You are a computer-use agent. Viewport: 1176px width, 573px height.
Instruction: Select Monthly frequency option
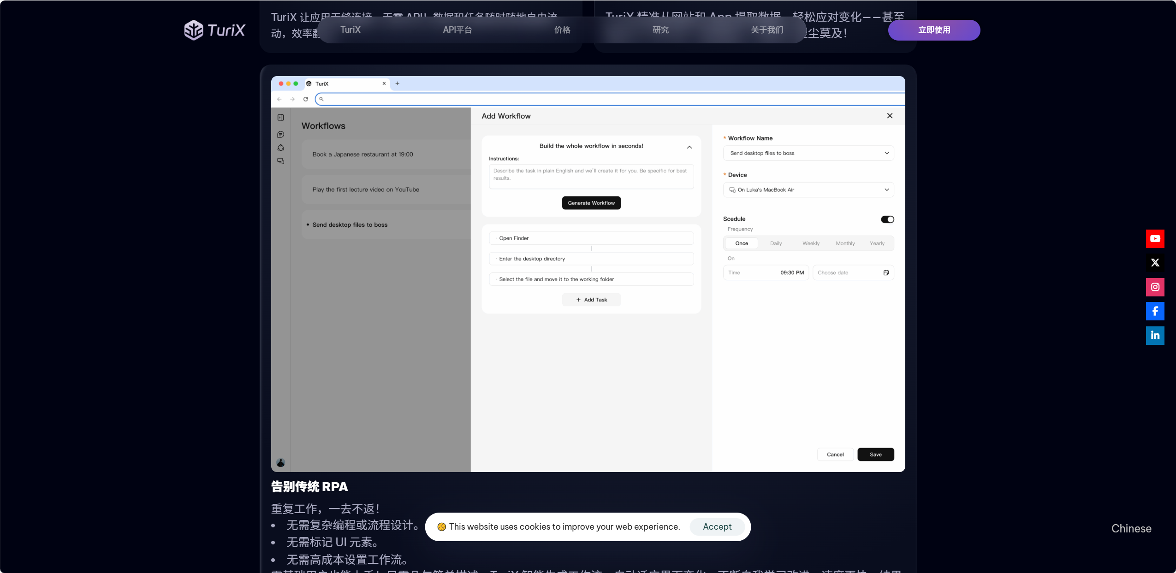(x=845, y=243)
